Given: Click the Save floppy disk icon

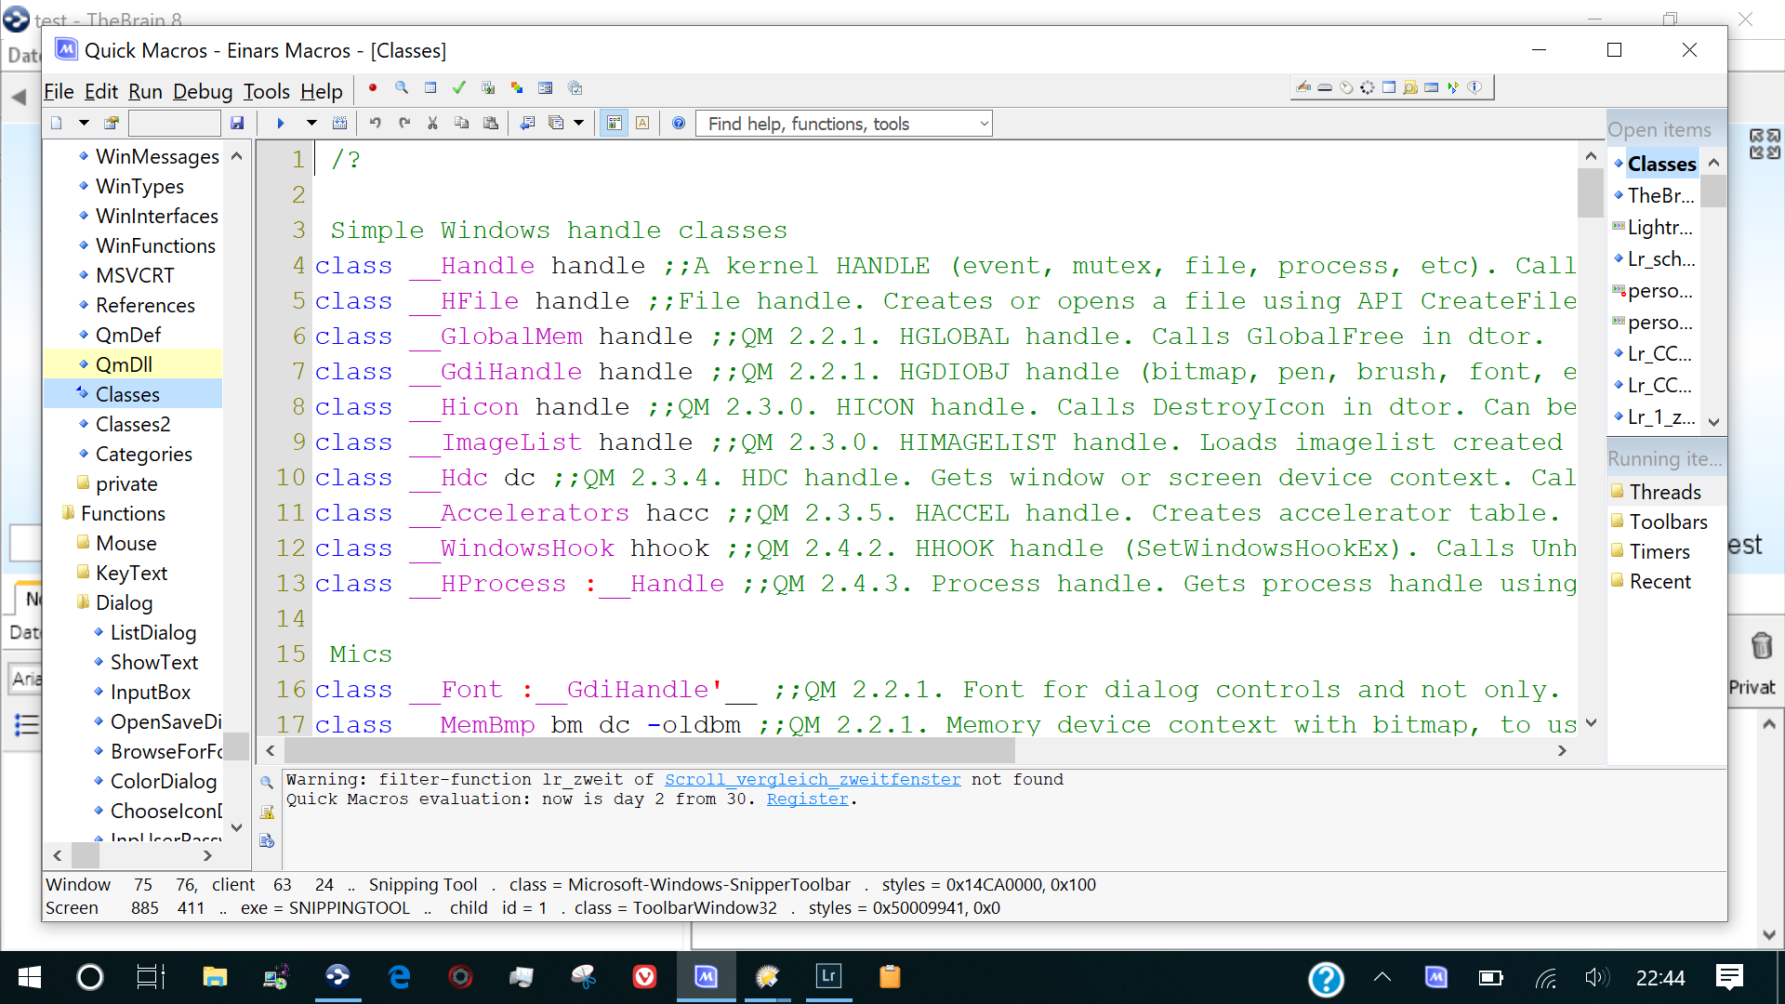Looking at the screenshot, I should pyautogui.click(x=237, y=124).
